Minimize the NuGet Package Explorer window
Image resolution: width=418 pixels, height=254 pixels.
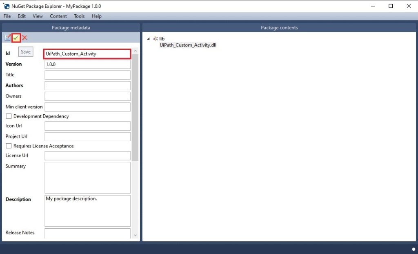pos(373,6)
